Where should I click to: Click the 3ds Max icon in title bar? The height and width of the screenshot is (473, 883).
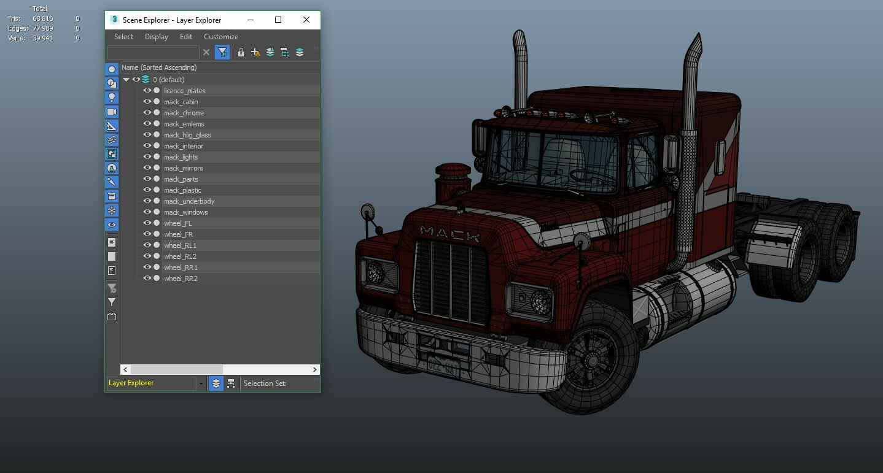(x=114, y=20)
